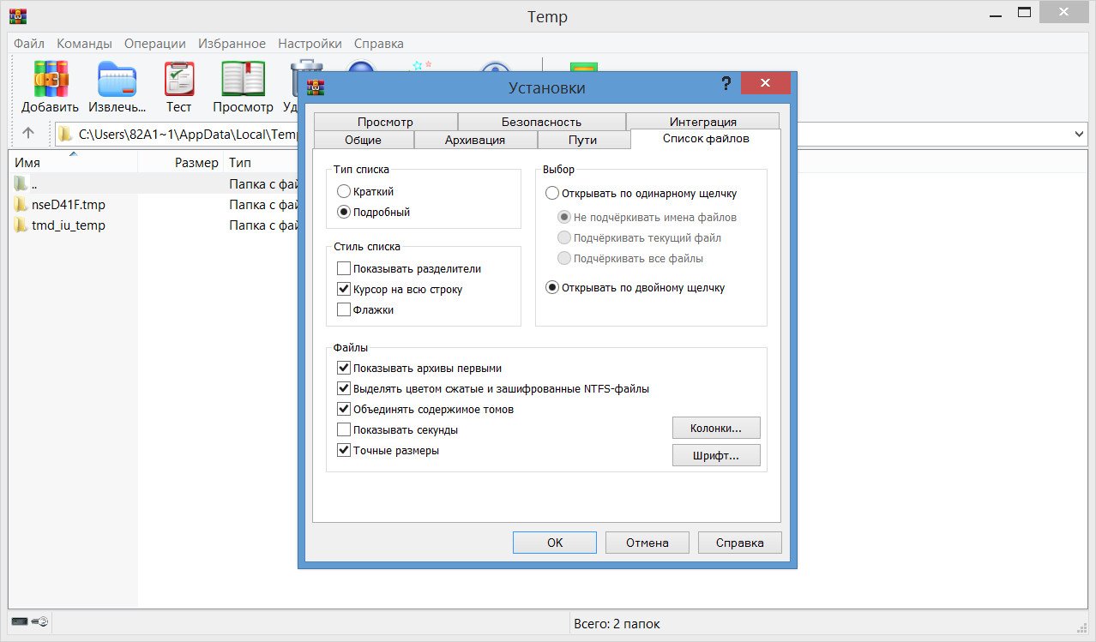Switch to the Безопасность tab
Screen dimensions: 1096x642
(541, 122)
